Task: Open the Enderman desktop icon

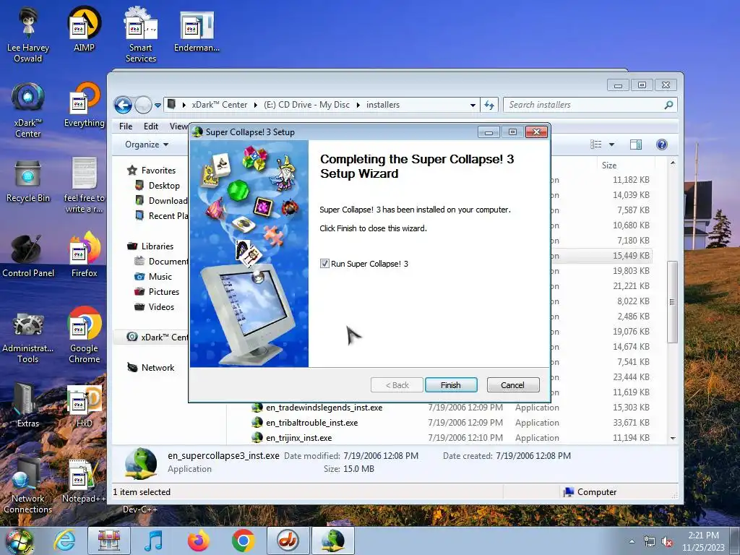Action: click(197, 30)
